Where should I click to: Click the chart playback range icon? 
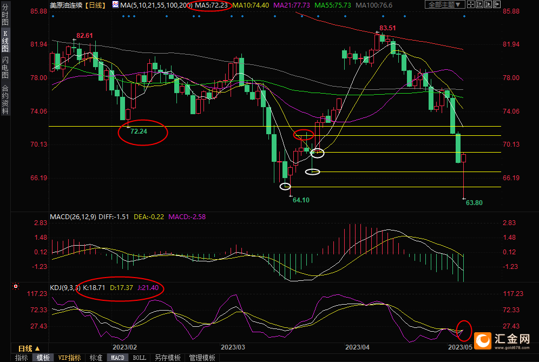point(488,4)
